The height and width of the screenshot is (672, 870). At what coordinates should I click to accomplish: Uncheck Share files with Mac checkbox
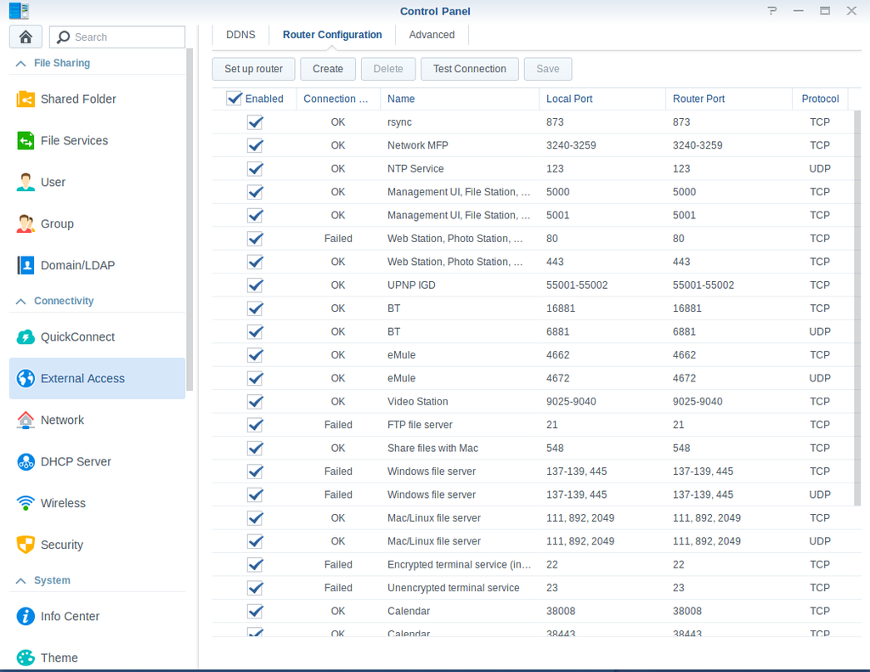(x=255, y=449)
